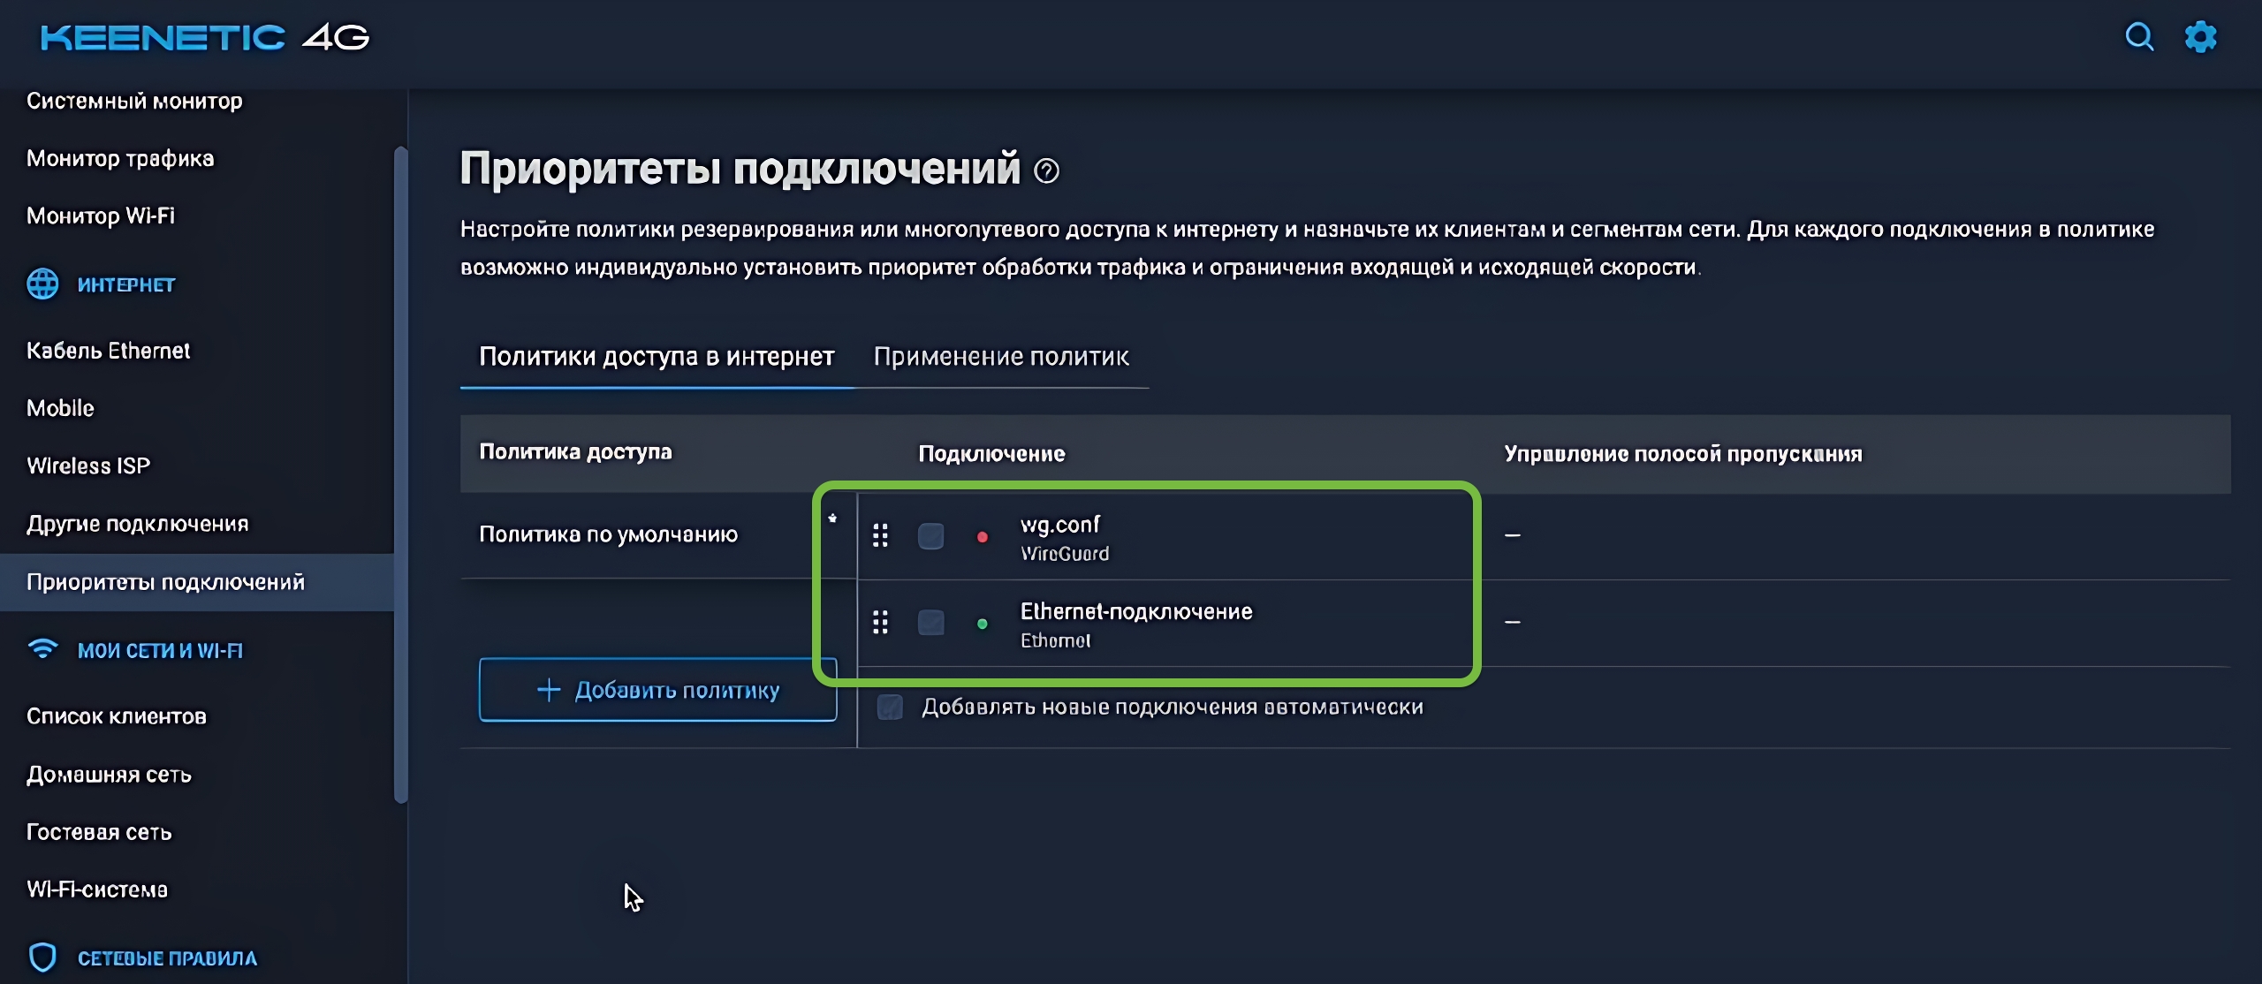
Task: Open Монитор трафика page
Action: pos(120,159)
